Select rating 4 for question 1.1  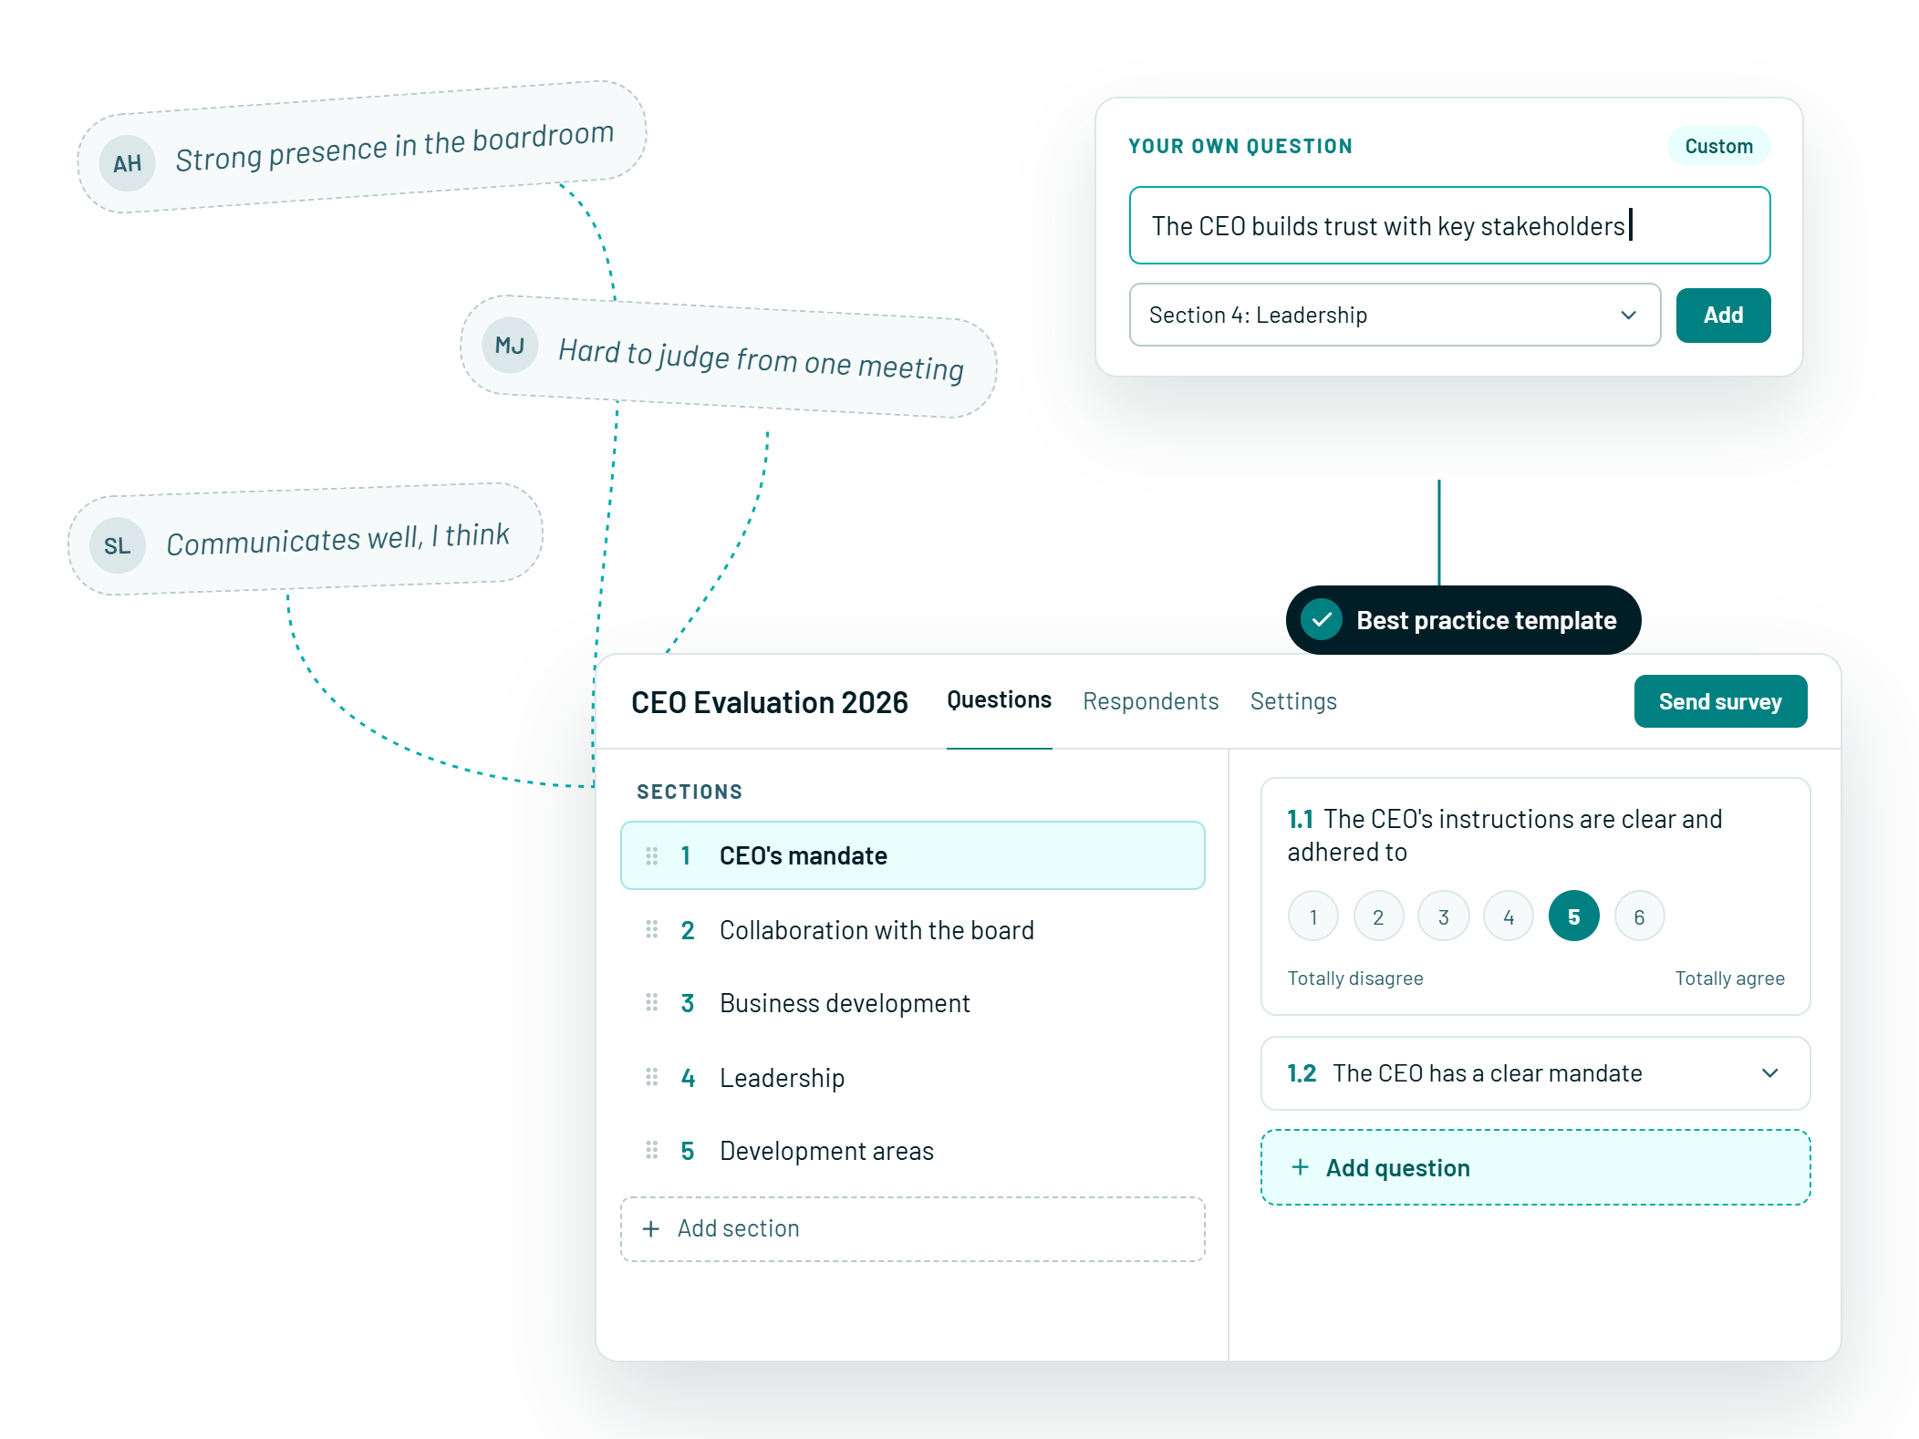(x=1509, y=916)
